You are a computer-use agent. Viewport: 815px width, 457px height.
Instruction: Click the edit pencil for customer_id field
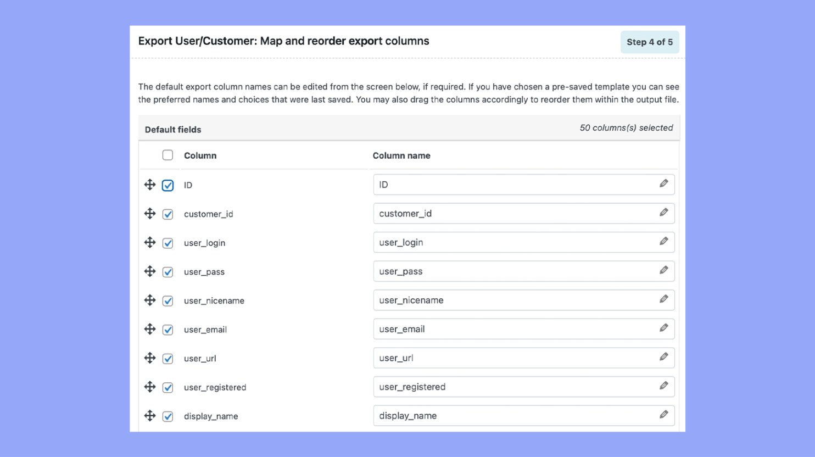click(664, 211)
